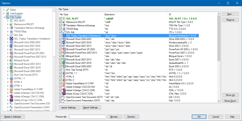Disable the HTML 4 file type checkbox
Image resolution: width=242 pixels, height=121 pixels.
61,80
